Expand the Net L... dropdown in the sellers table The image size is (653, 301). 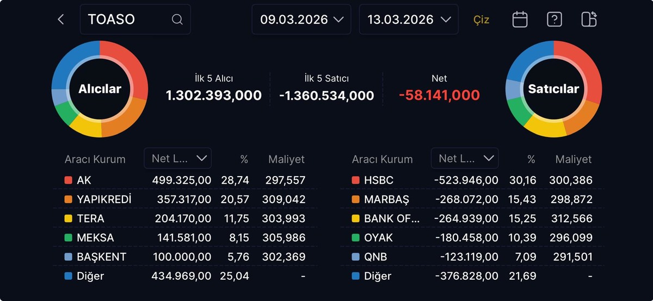pyautogui.click(x=465, y=158)
